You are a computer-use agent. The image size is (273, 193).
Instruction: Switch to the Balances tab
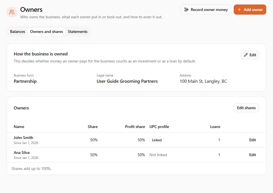pos(18,32)
